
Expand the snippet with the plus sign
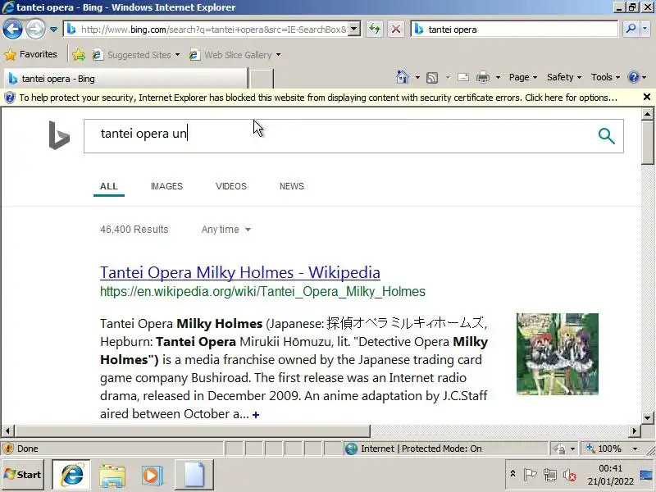pyautogui.click(x=256, y=415)
